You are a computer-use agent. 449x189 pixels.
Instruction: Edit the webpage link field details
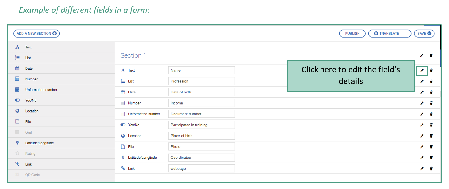pos(422,168)
